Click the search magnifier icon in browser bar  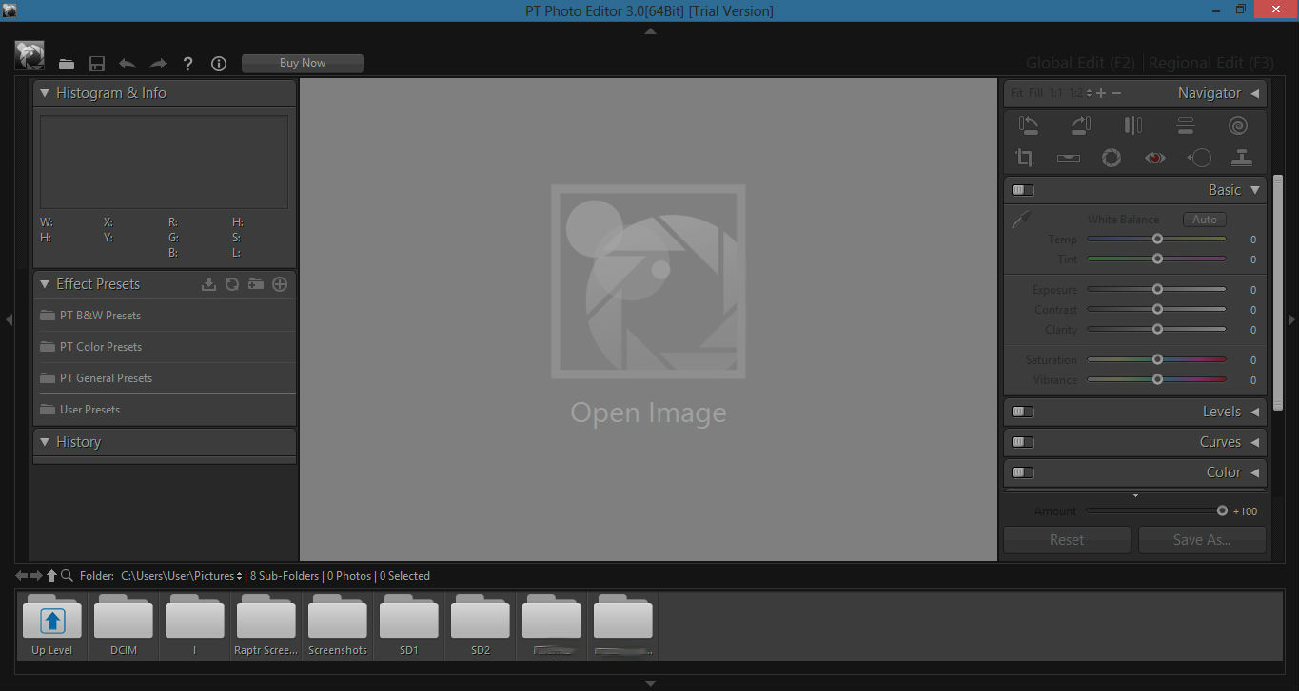pos(67,576)
